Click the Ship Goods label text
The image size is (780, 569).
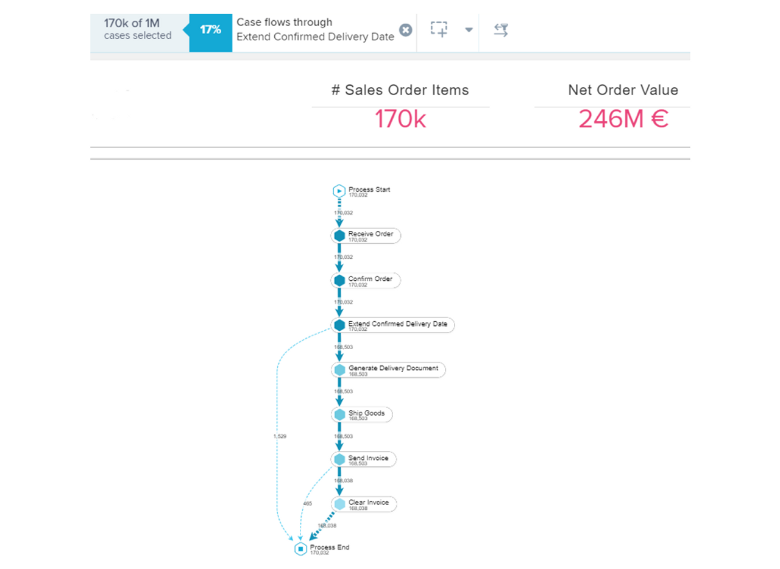tap(366, 413)
